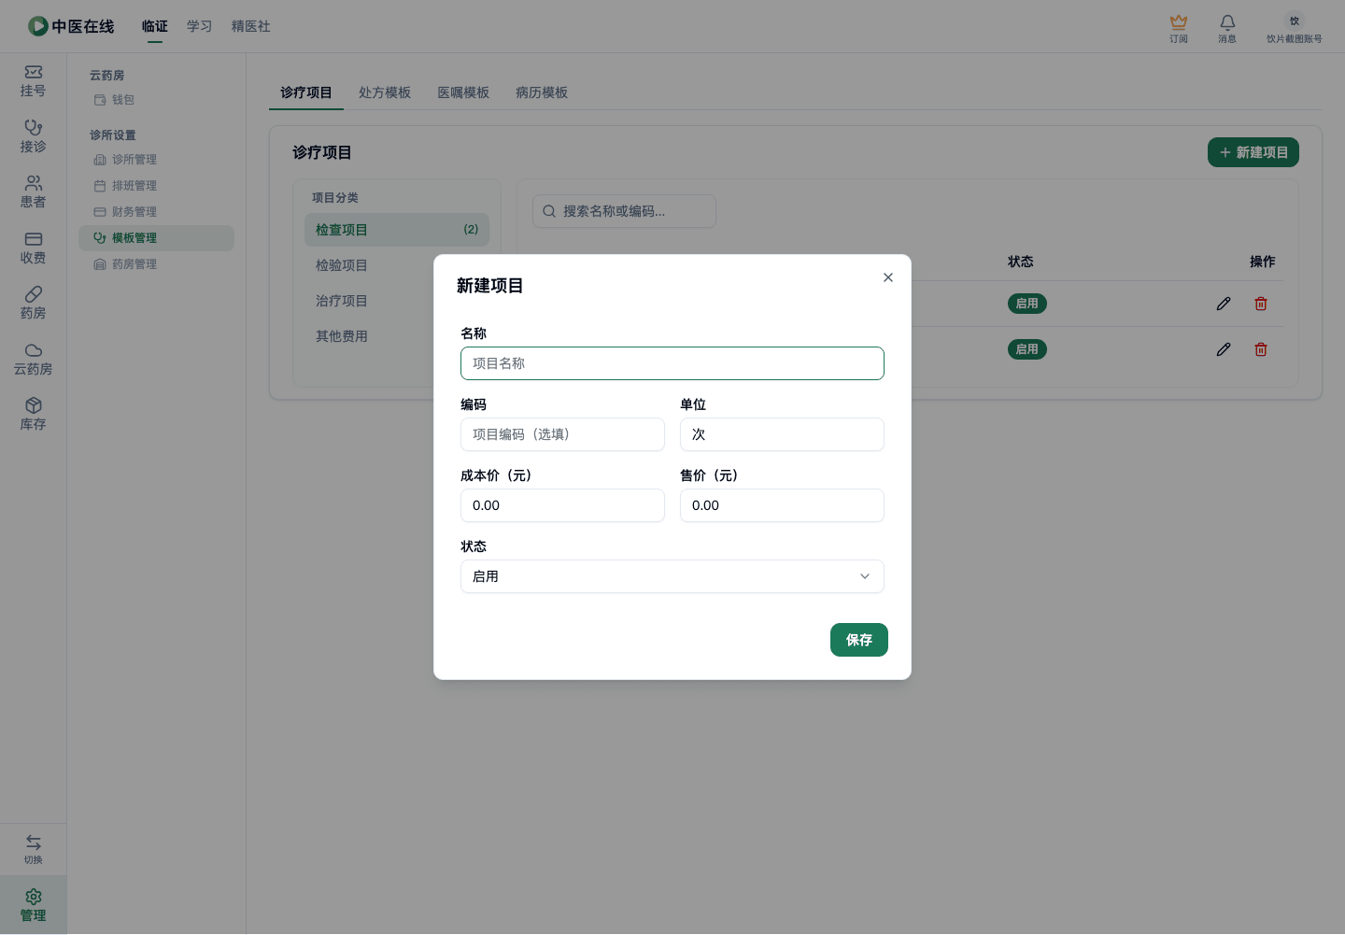
Task: Open 药房管理 in settings list
Action: (156, 264)
